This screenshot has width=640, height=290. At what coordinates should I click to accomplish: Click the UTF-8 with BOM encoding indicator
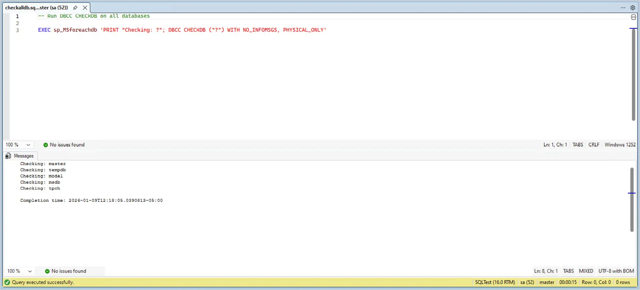616,271
